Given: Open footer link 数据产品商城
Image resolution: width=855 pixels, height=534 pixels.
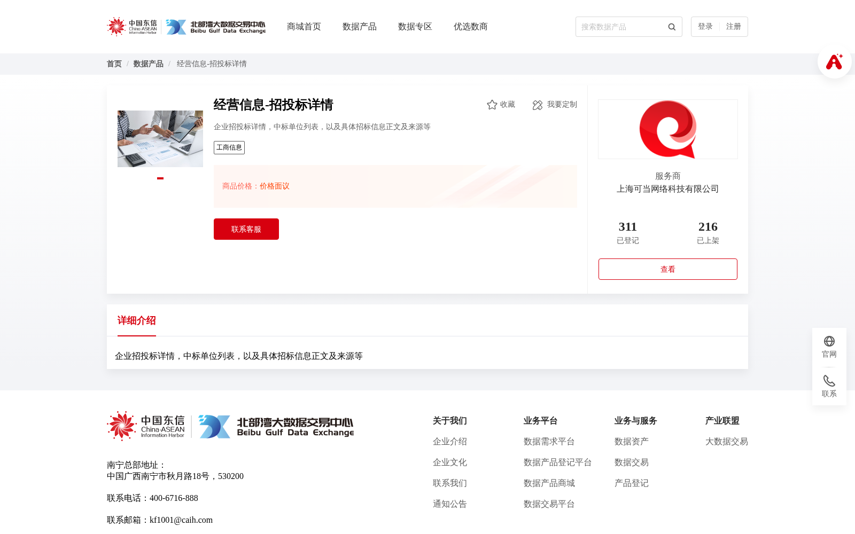Looking at the screenshot, I should pos(549,483).
